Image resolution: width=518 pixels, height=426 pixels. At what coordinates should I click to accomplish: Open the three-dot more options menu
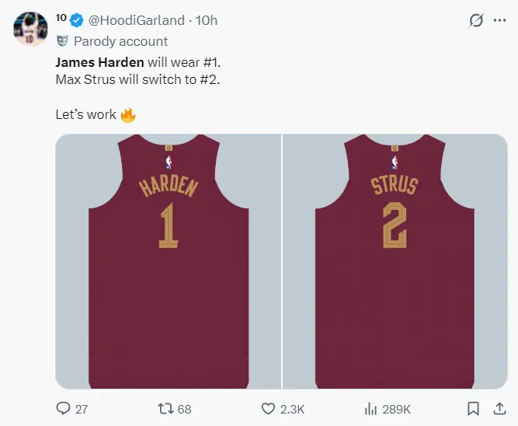coord(499,21)
